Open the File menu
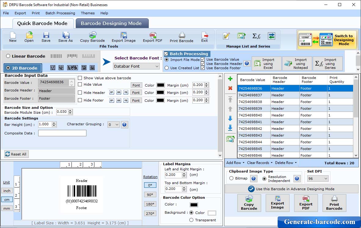 click(x=6, y=13)
